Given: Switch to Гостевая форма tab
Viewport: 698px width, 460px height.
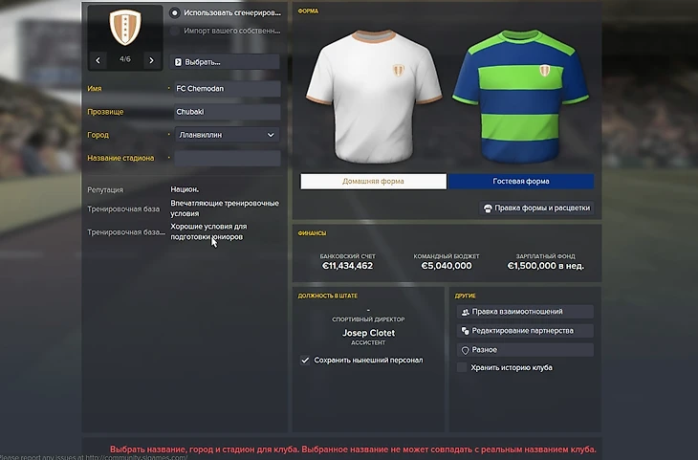Looking at the screenshot, I should coord(521,182).
